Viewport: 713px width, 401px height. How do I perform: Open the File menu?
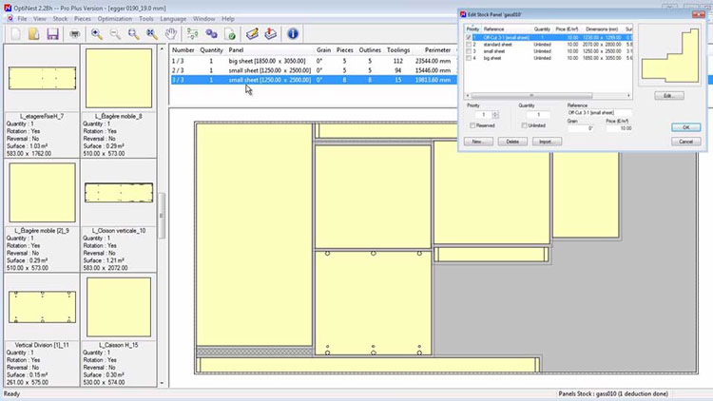22,19
